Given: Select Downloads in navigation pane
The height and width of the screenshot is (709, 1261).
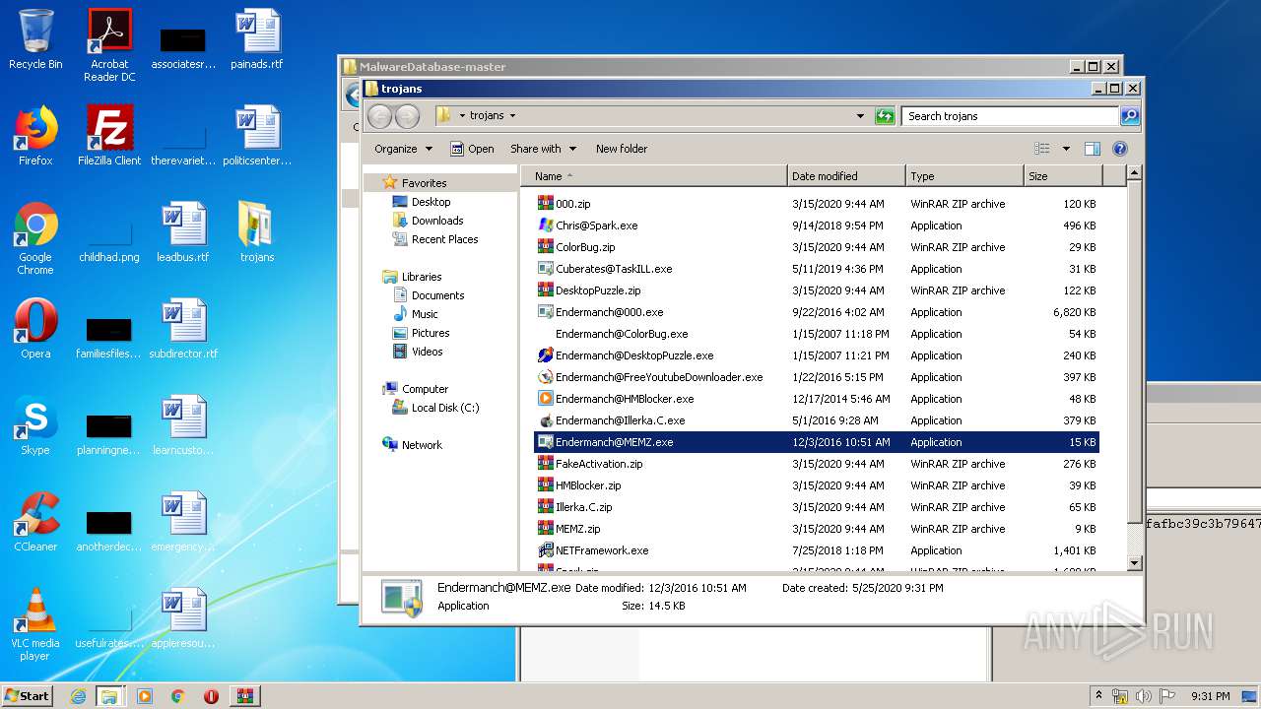Looking at the screenshot, I should tap(437, 221).
